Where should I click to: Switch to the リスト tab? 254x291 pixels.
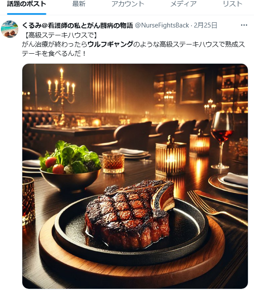(233, 4)
